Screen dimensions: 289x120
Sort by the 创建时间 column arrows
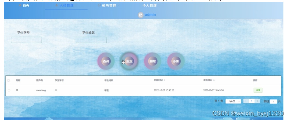[x=164, y=80]
